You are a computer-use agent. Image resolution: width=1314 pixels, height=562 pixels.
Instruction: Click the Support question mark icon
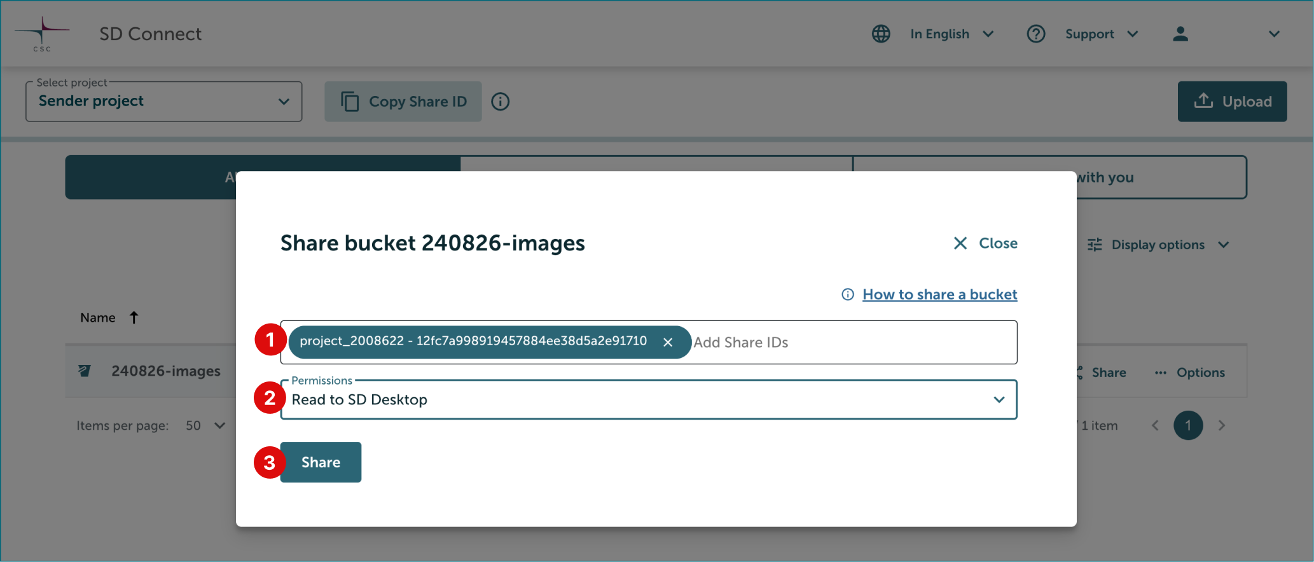click(1036, 34)
